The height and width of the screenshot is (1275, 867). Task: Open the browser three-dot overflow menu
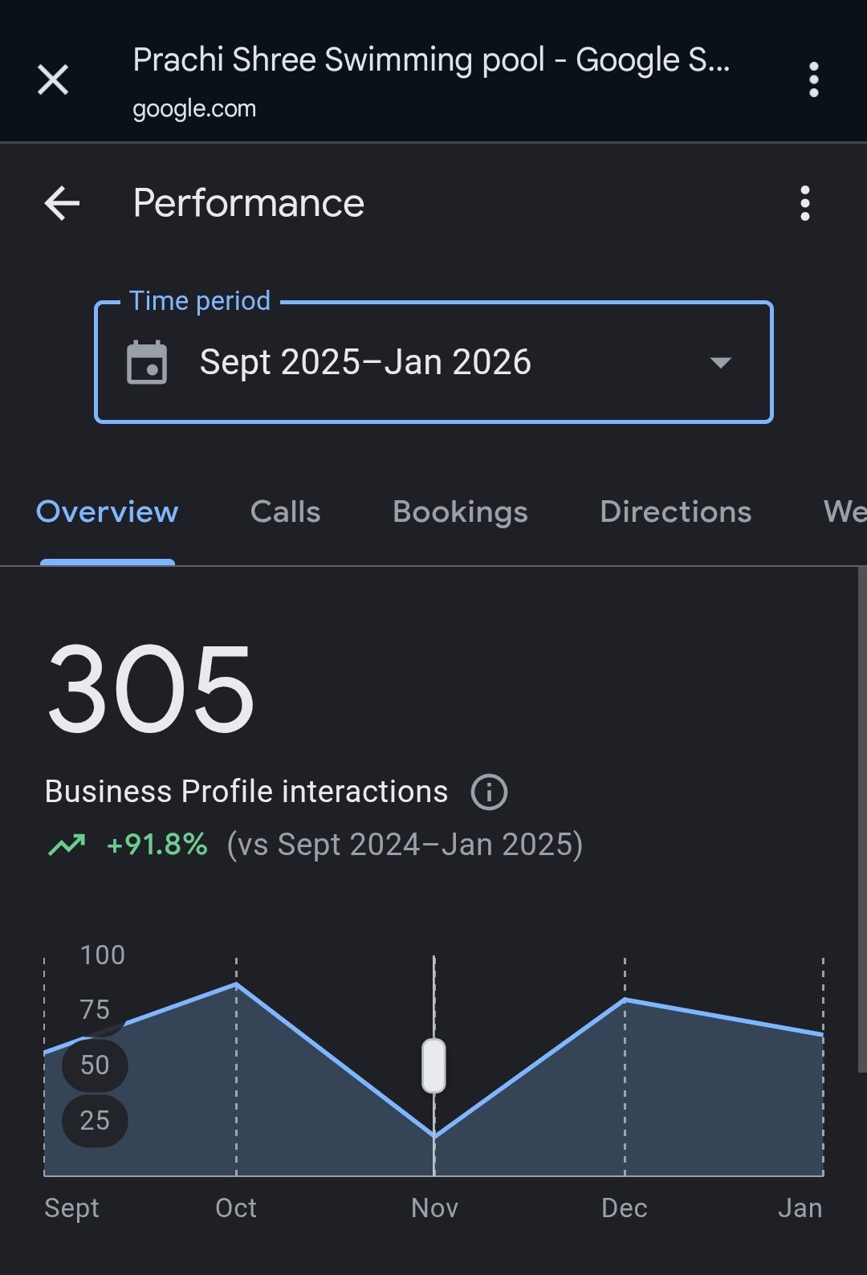tap(813, 79)
